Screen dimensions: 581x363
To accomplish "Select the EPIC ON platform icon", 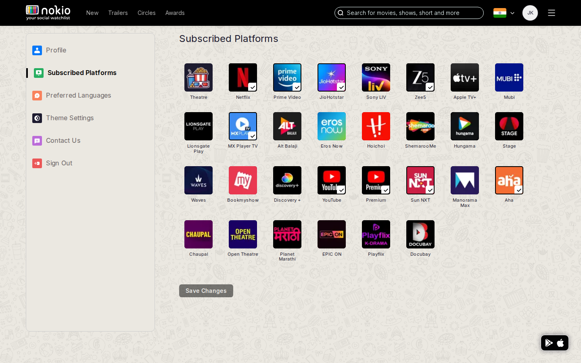I will point(332,234).
